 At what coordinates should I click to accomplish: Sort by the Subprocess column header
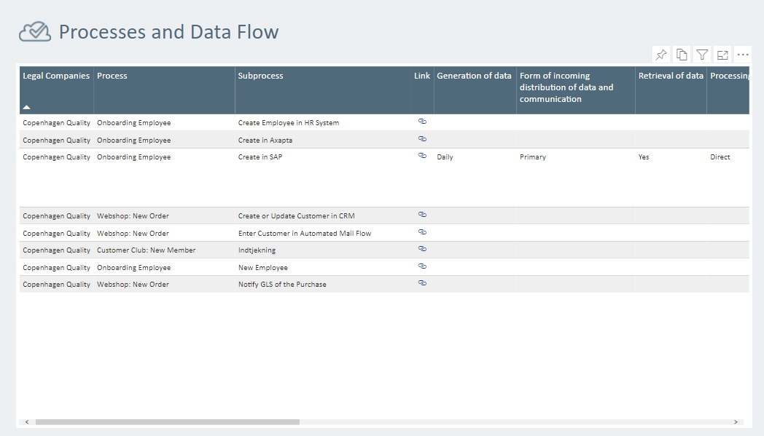260,76
